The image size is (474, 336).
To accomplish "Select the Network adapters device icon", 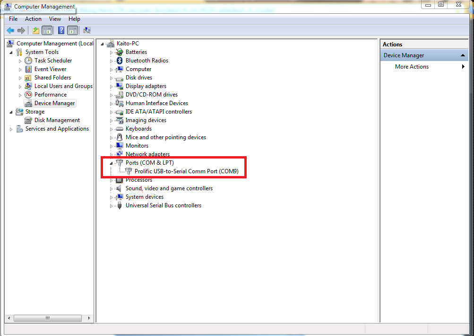I will point(119,154).
